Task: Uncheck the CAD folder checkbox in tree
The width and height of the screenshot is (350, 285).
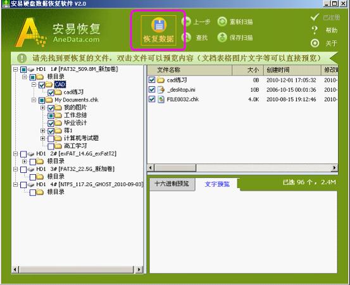Action: tap(42, 85)
